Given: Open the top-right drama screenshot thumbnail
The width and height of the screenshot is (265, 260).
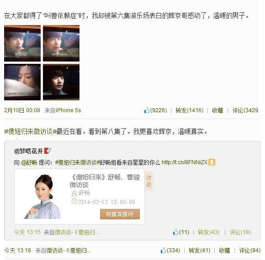Looking at the screenshot, I should coord(61,43).
